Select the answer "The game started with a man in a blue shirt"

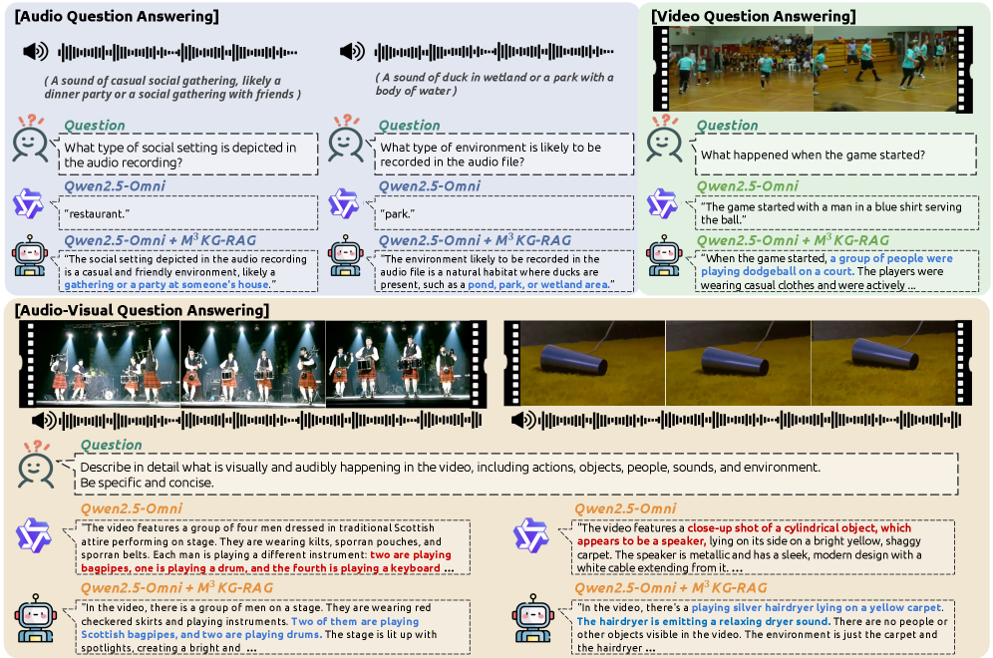pyautogui.click(x=830, y=213)
